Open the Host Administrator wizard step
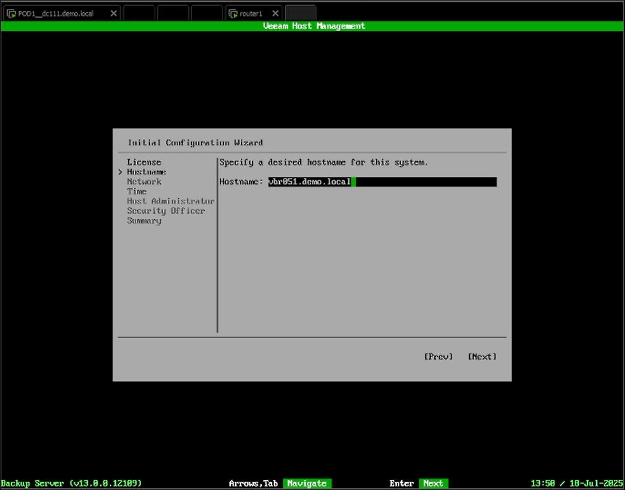625x490 pixels. tap(170, 201)
